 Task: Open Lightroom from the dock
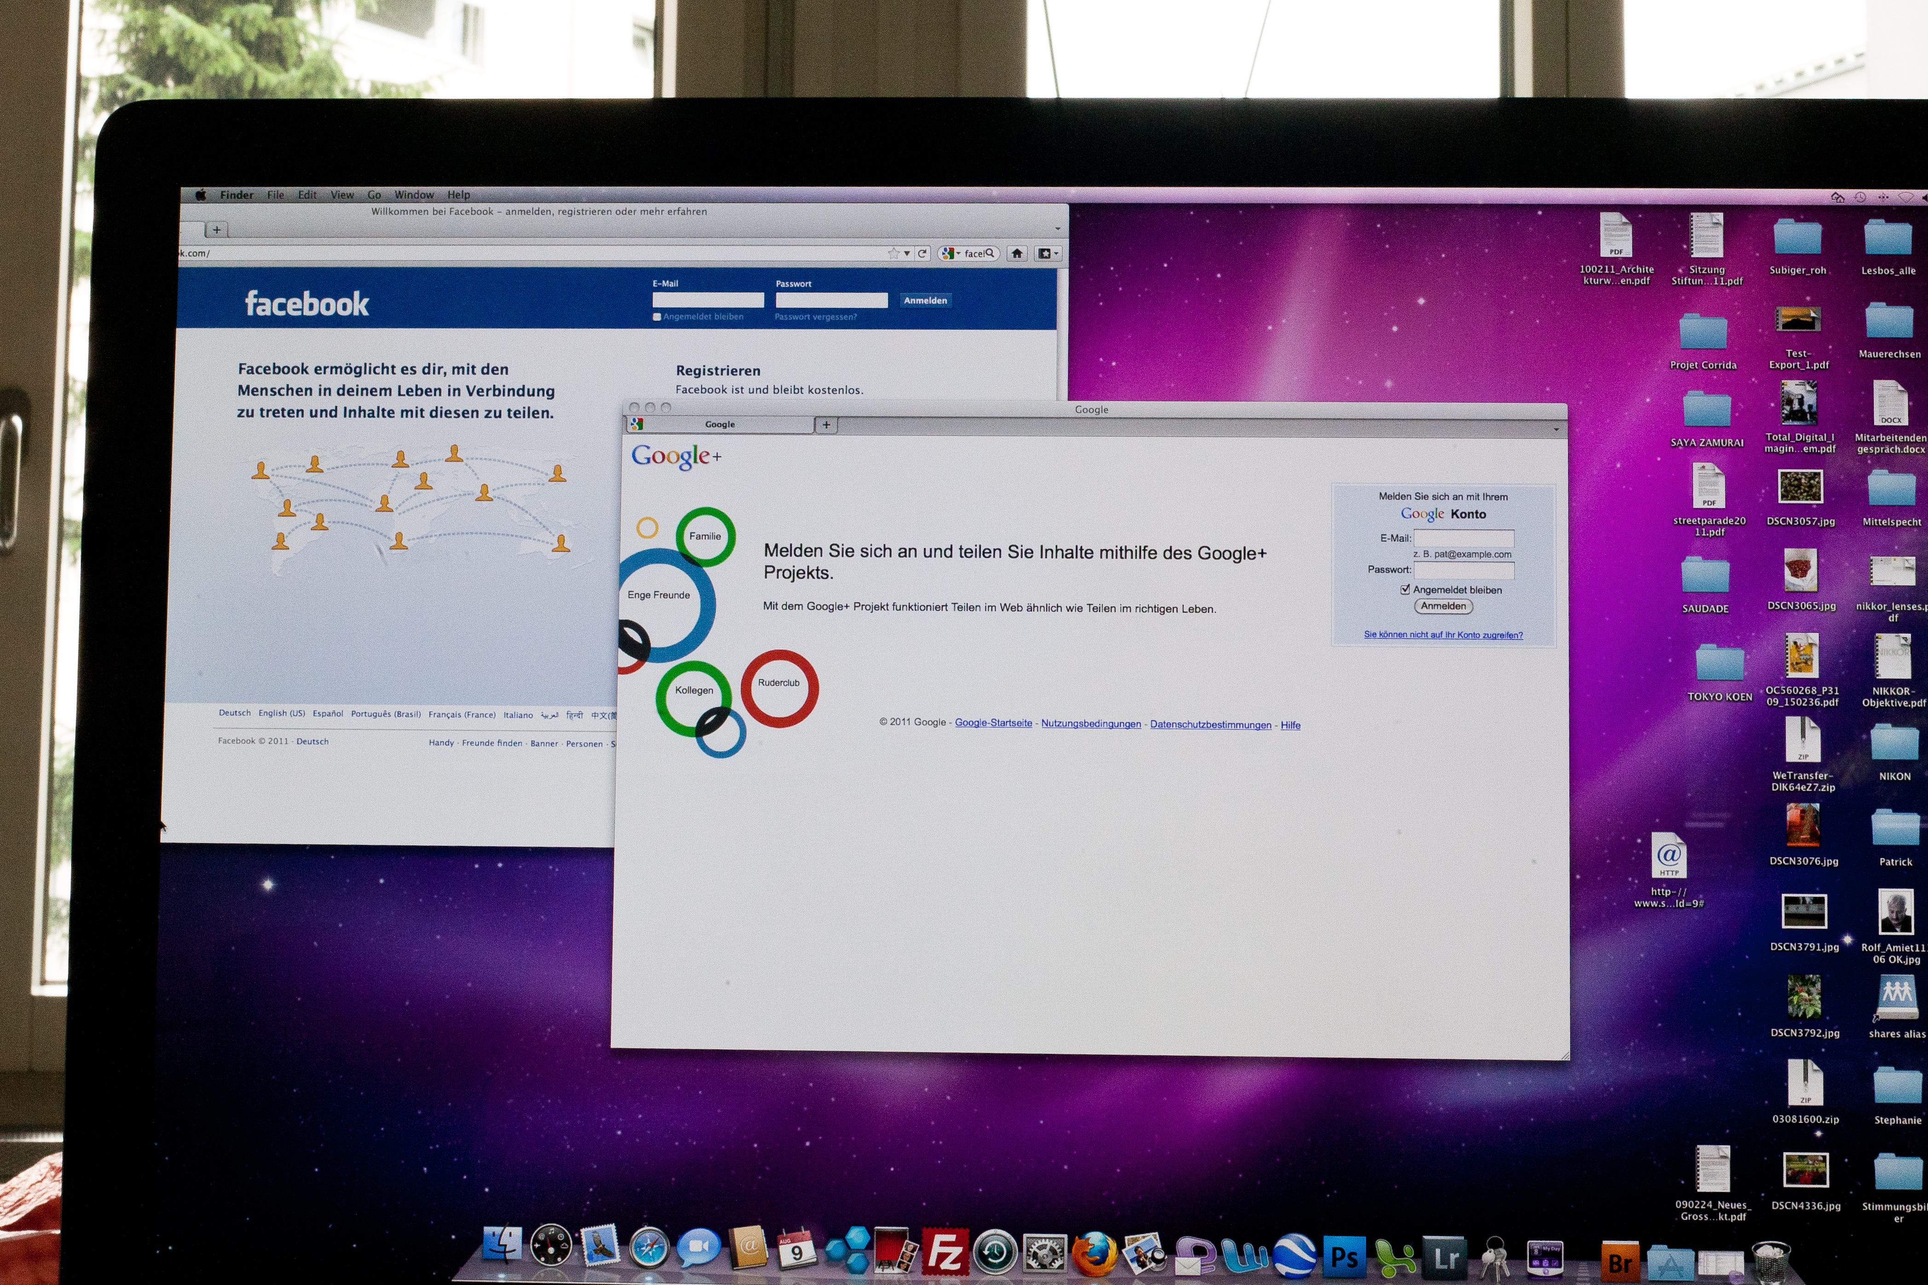(x=1445, y=1257)
